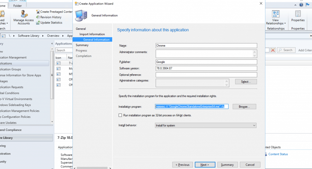
Task: Click Browse for installation program
Action: (244, 107)
